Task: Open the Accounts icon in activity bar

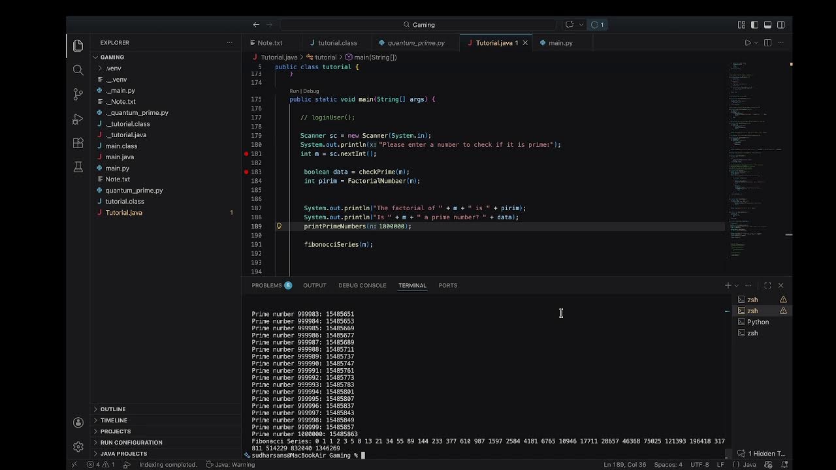Action: coord(78,423)
